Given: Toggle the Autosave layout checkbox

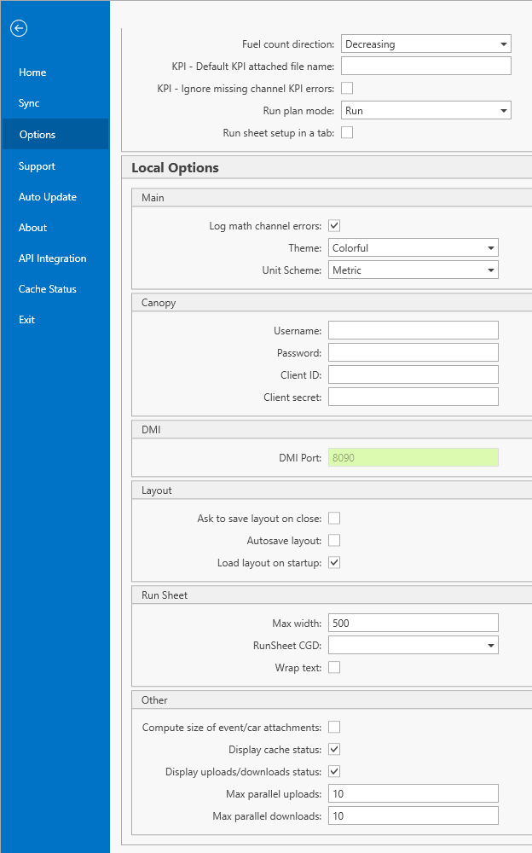Looking at the screenshot, I should [x=334, y=540].
